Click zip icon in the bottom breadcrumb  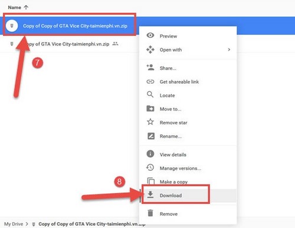click(34, 224)
